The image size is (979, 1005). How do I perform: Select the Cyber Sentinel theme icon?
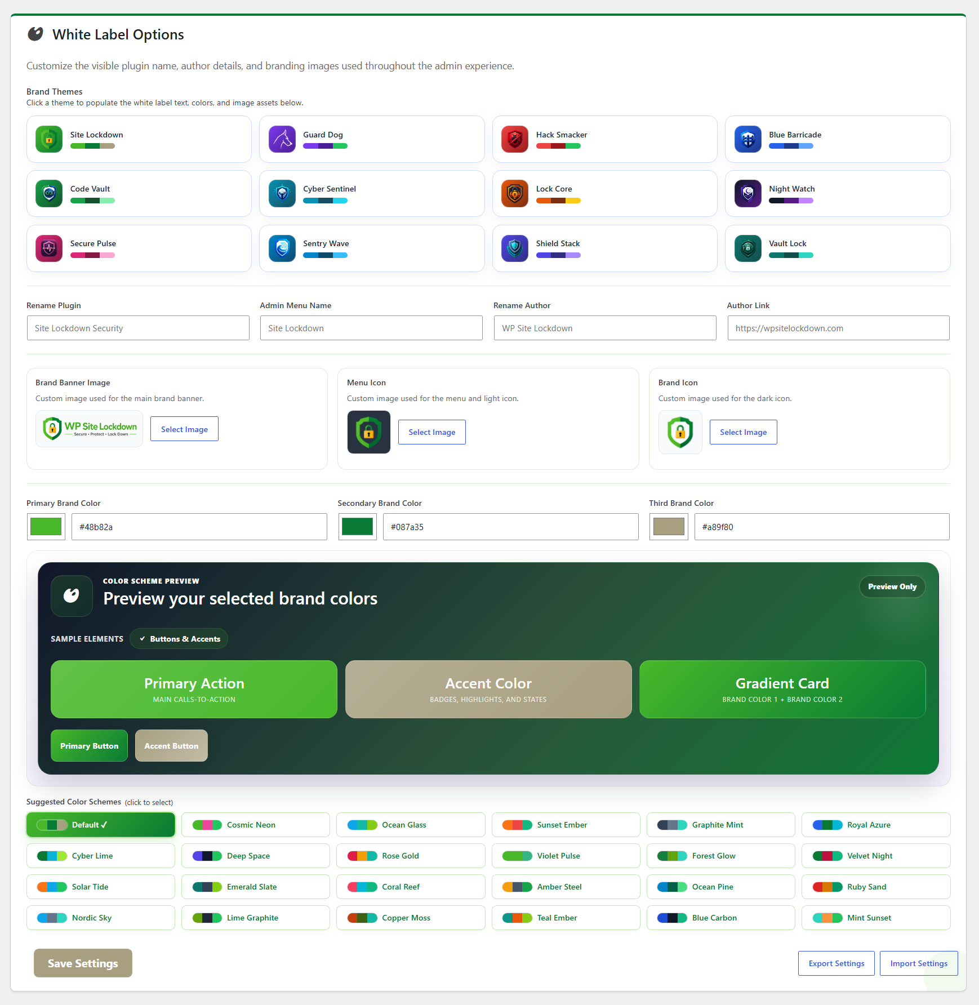point(282,194)
